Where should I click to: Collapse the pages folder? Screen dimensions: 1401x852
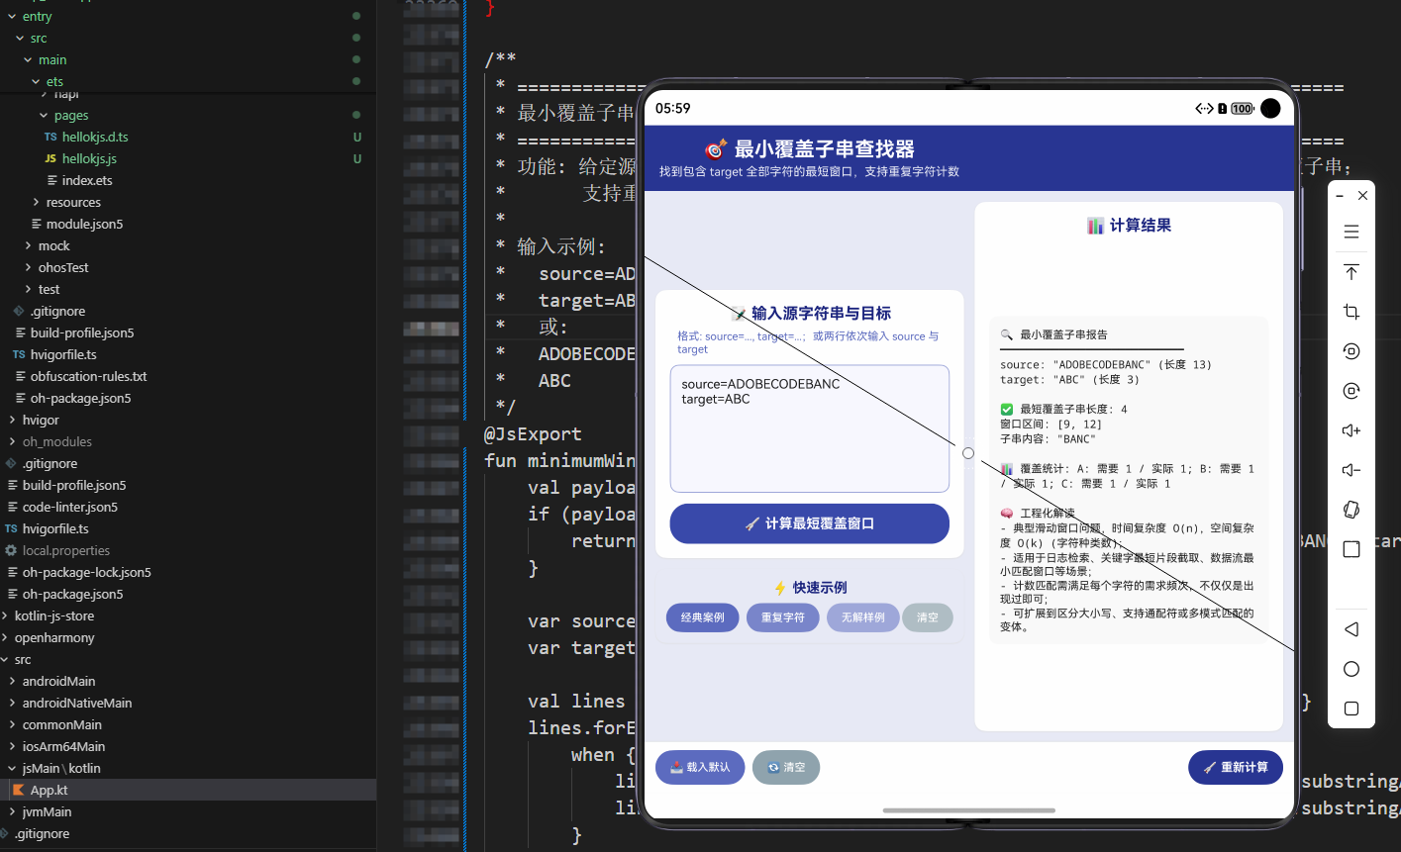coord(43,115)
